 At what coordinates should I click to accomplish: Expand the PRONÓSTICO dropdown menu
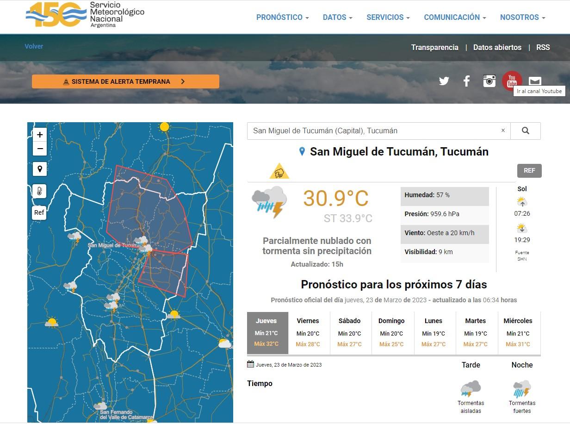282,17
